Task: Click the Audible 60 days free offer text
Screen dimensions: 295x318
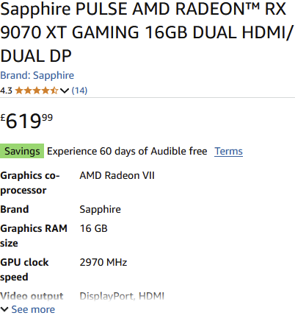Action: tap(127, 151)
